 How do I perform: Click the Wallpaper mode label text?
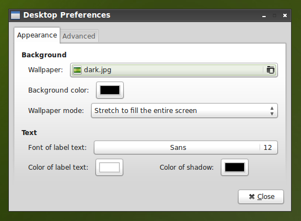pos(56,111)
